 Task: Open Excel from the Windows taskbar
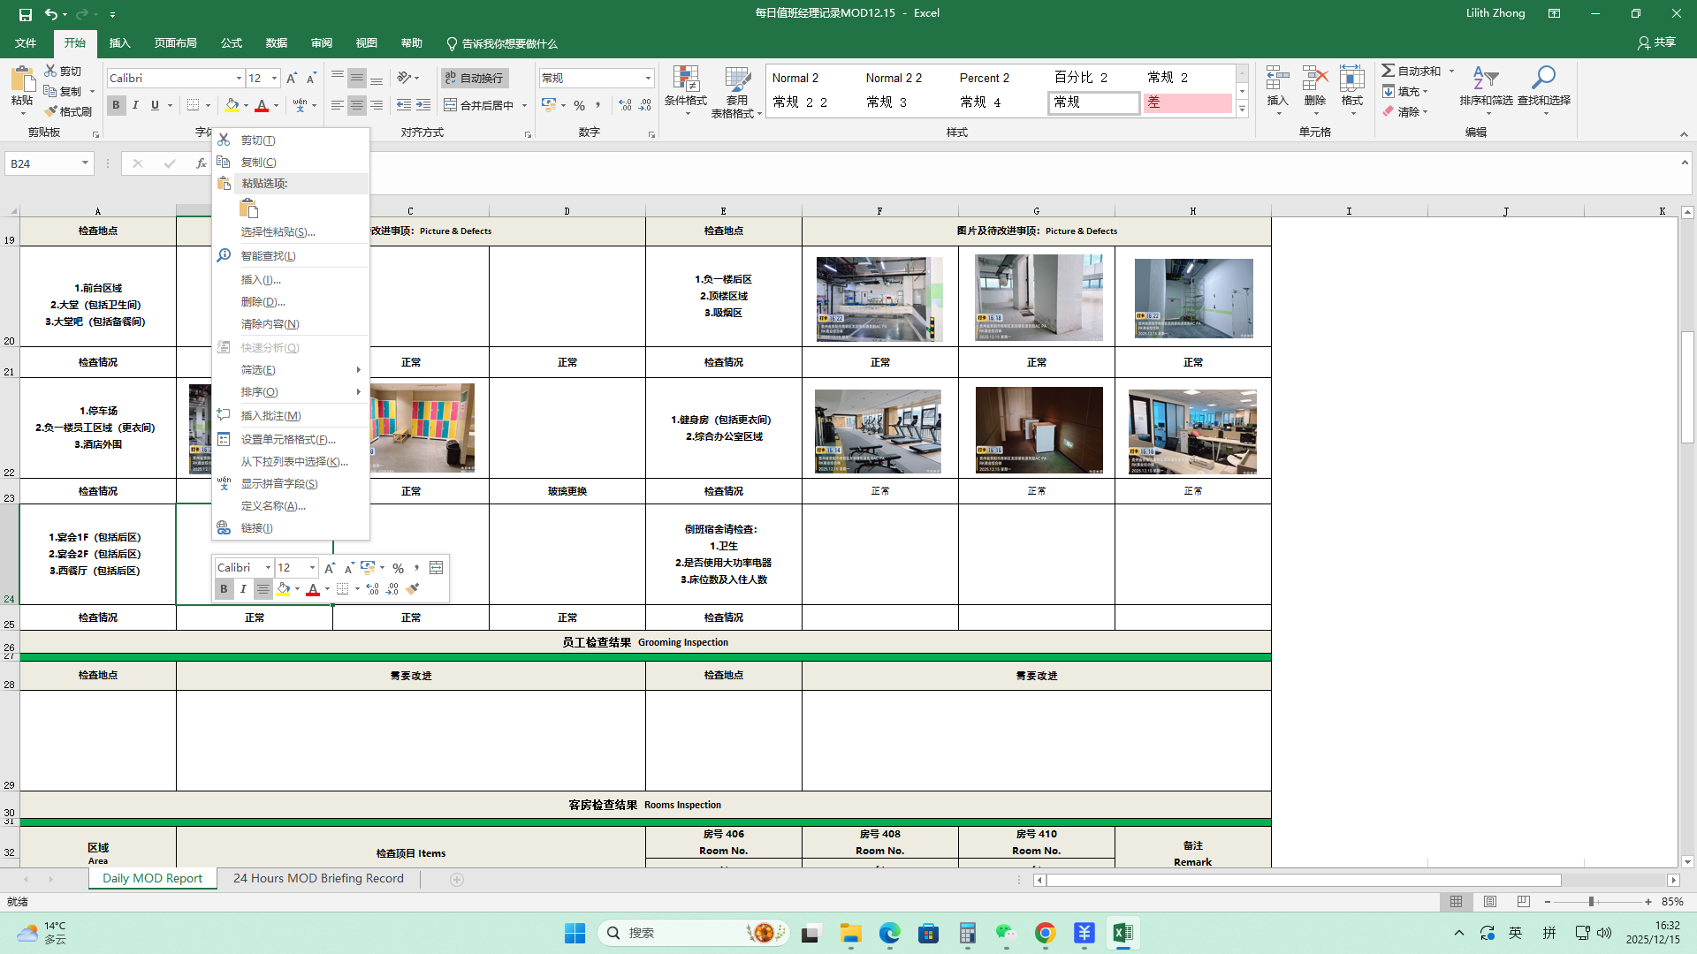point(1122,933)
